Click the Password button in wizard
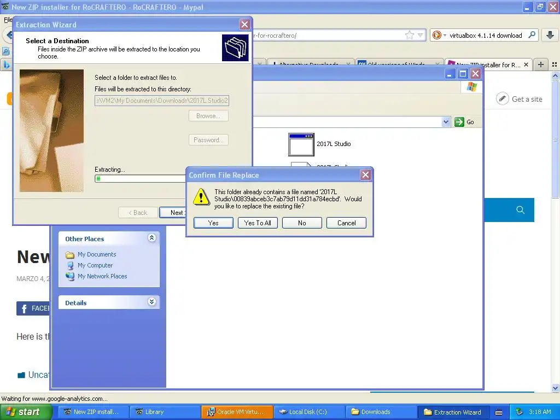The image size is (560, 420). (208, 139)
